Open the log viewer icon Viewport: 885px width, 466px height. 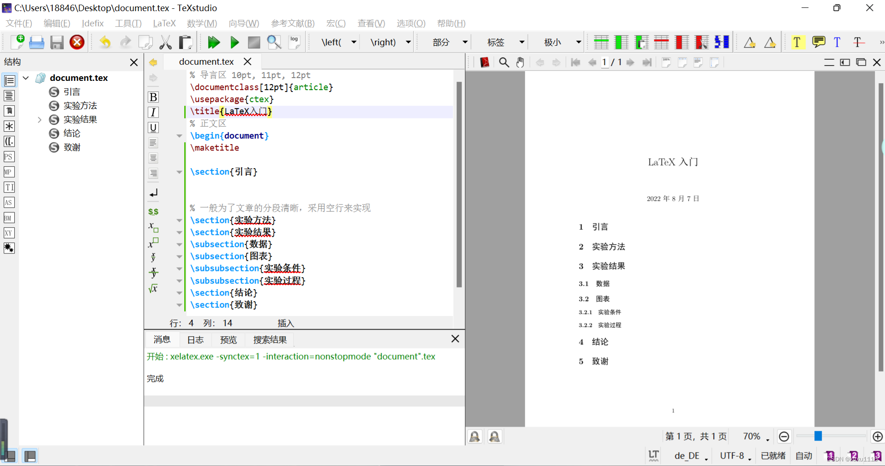point(295,42)
